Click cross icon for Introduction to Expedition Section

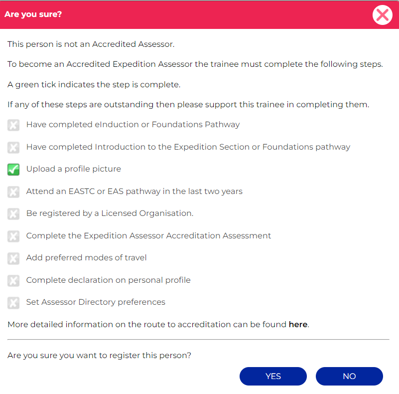pyautogui.click(x=13, y=148)
